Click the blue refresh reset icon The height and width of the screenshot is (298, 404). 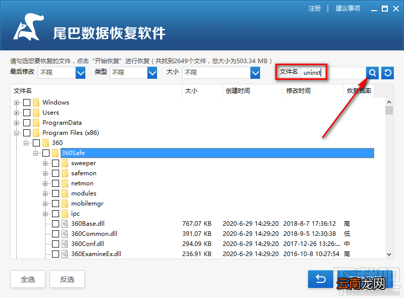click(387, 73)
